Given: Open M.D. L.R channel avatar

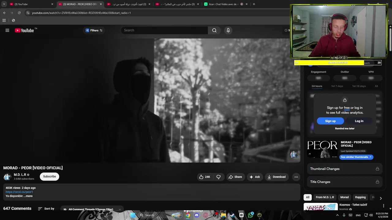Looking at the screenshot, I should pos(7,177).
